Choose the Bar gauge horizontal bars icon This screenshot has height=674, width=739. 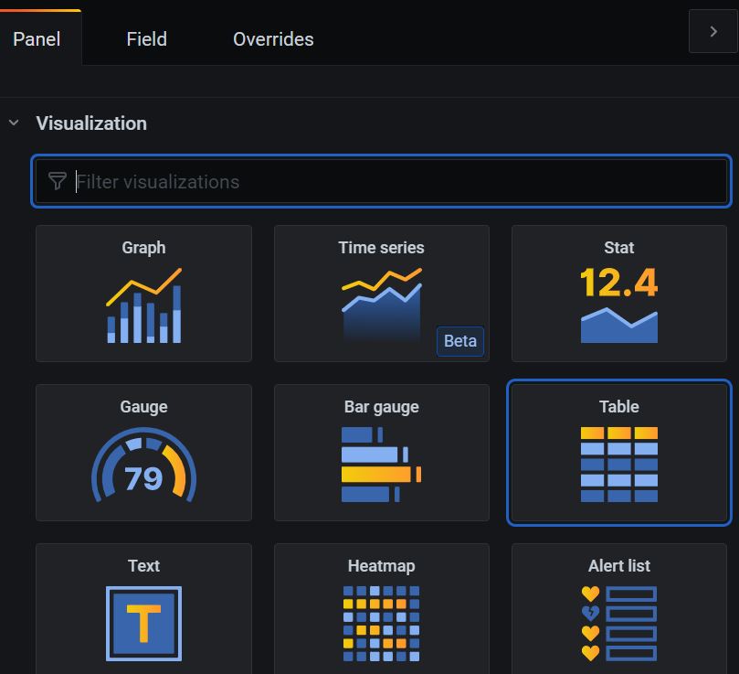tap(381, 465)
